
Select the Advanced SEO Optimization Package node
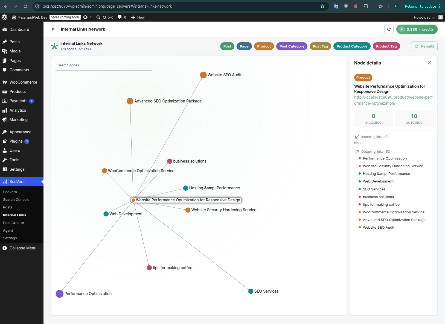coord(130,101)
